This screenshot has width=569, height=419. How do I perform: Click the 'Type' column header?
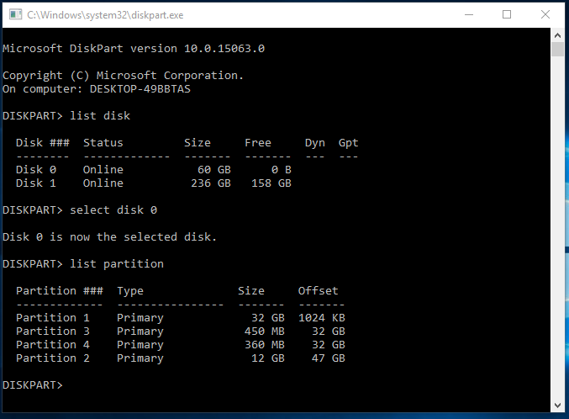pos(130,291)
